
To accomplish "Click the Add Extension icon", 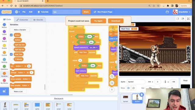I will 4,91.
